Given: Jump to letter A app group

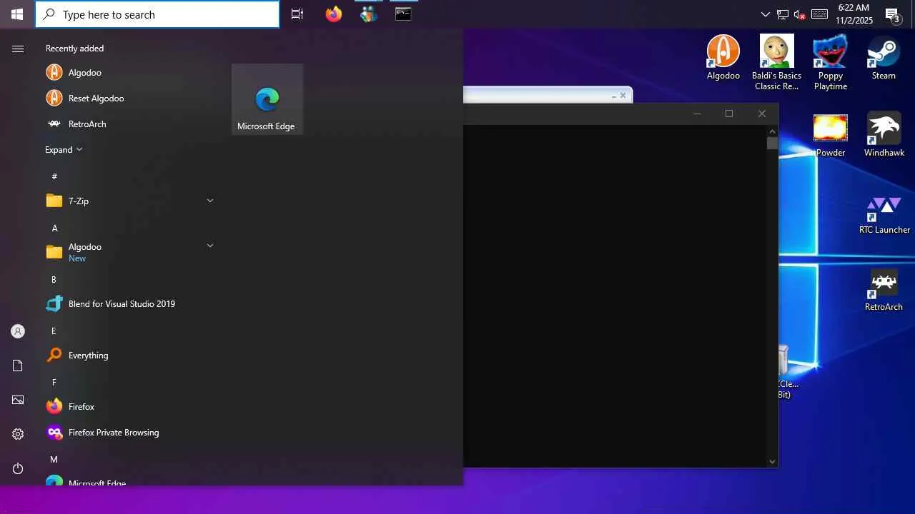Looking at the screenshot, I should (x=54, y=228).
